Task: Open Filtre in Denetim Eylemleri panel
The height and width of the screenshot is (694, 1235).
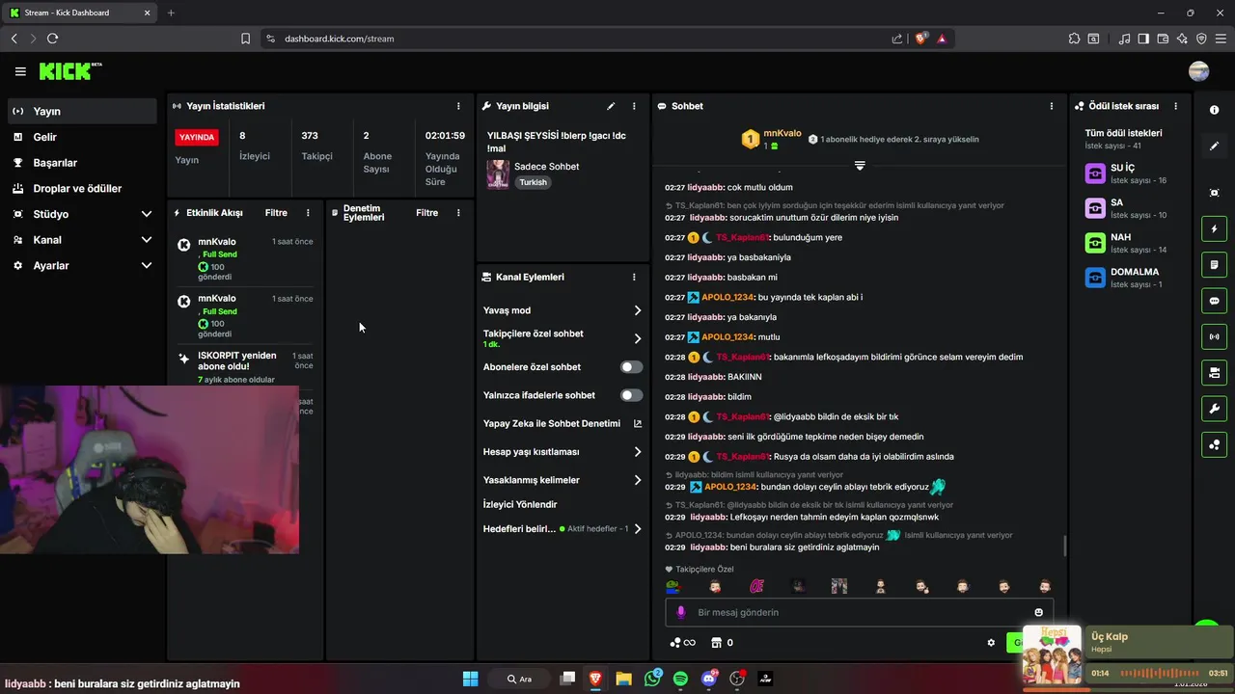Action: coord(426,213)
